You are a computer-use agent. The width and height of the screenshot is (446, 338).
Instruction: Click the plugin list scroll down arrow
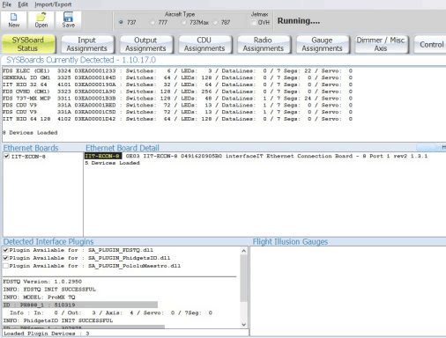point(243,325)
